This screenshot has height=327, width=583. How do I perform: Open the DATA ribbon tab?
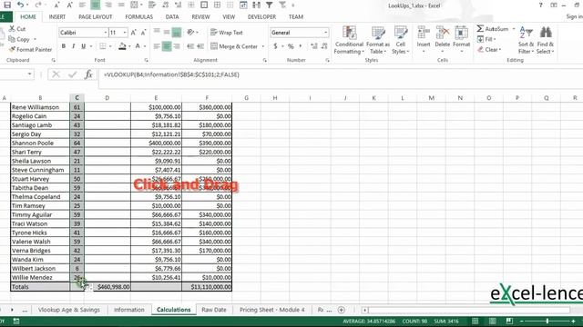pos(172,16)
